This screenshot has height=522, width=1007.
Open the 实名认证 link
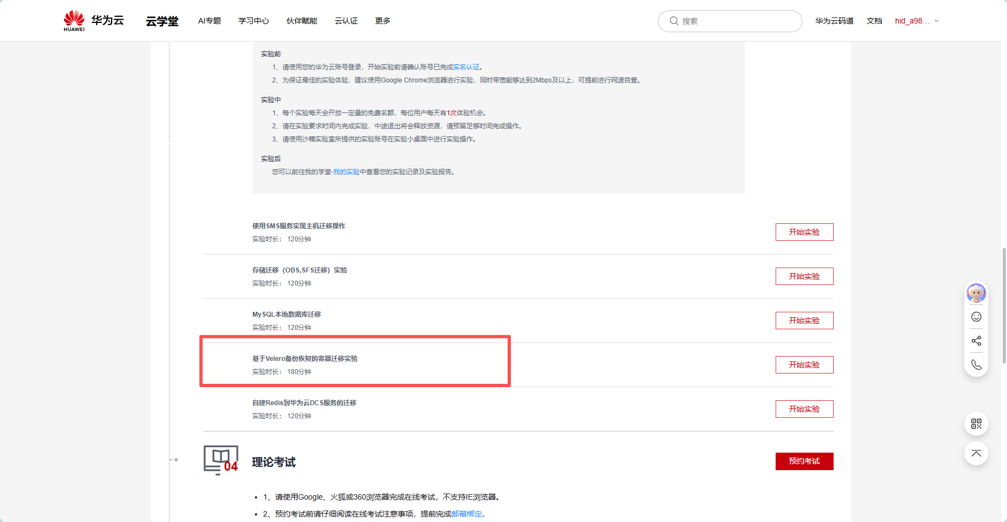pyautogui.click(x=466, y=67)
